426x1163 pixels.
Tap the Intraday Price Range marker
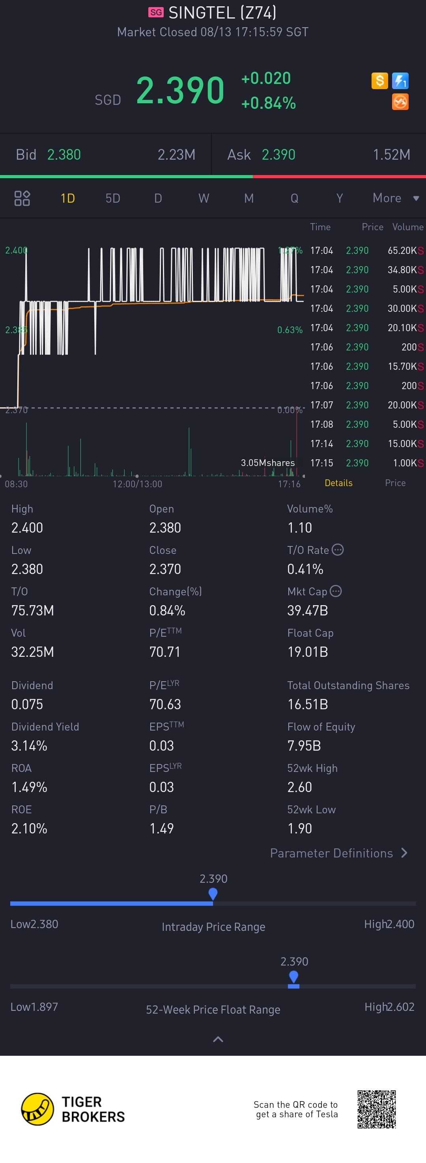click(213, 893)
